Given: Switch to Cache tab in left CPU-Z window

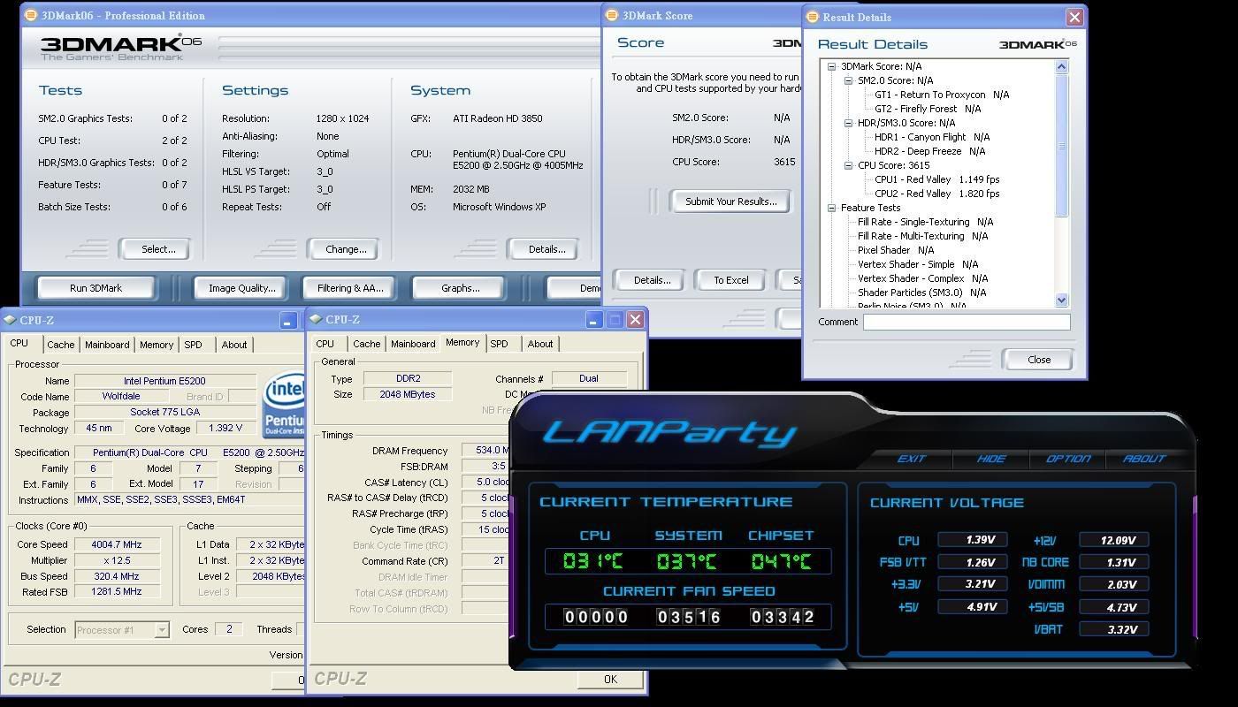Looking at the screenshot, I should 61,345.
